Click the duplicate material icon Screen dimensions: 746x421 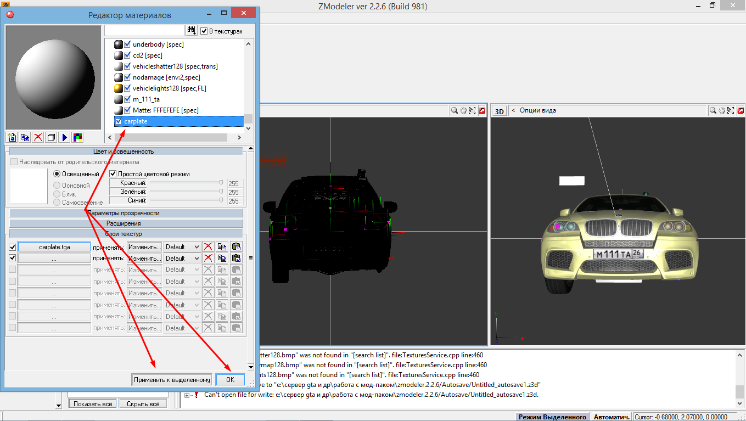click(x=25, y=137)
